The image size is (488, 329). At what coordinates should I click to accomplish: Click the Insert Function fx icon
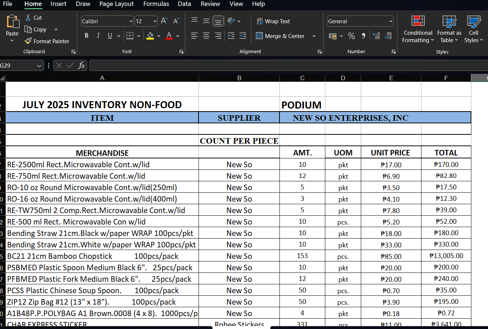point(81,66)
